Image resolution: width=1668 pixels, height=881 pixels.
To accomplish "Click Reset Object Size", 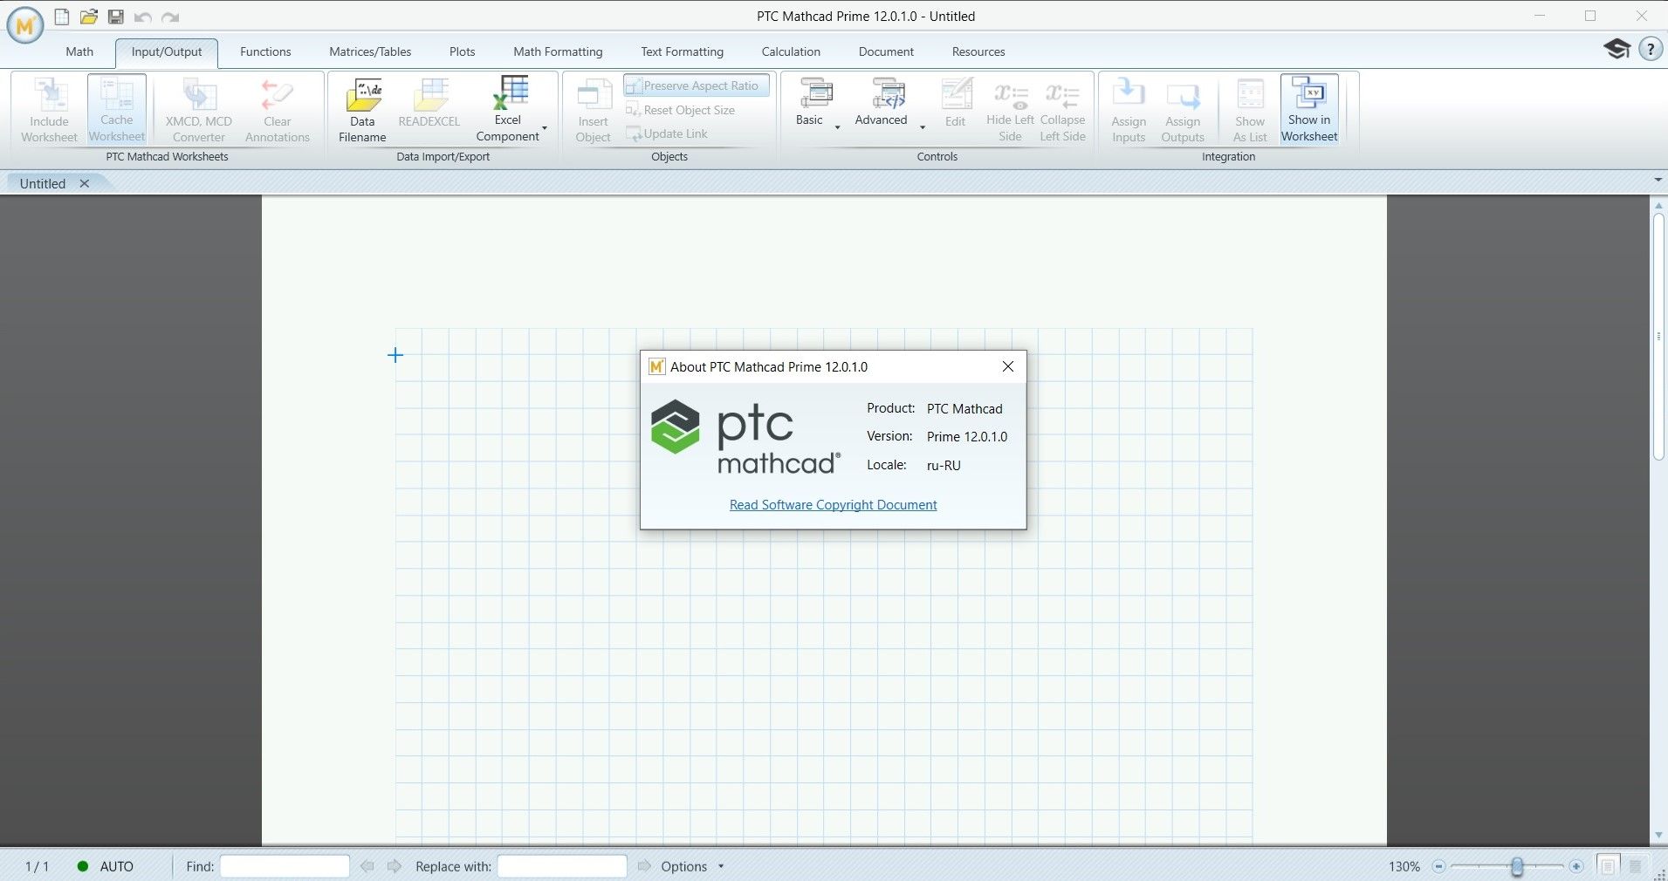I will click(x=681, y=110).
